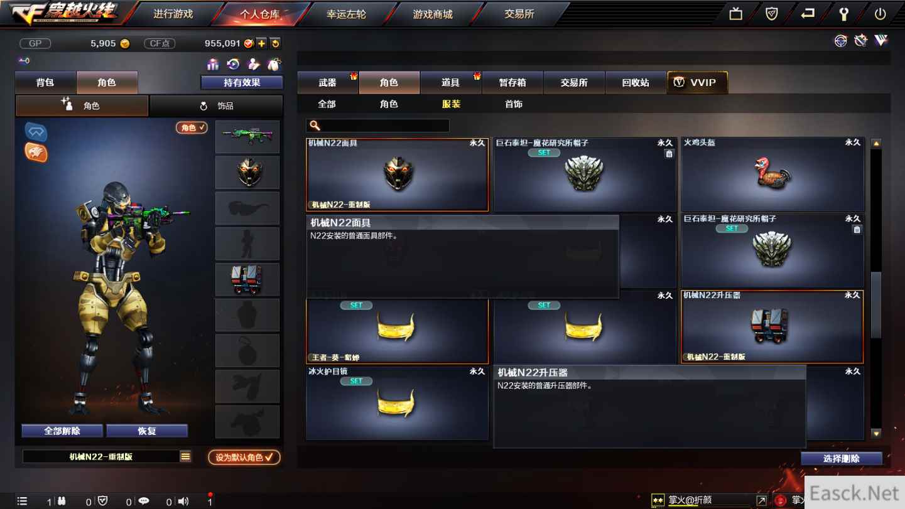The height and width of the screenshot is (509, 905).
Task: Click the power icon in the top bar
Action: pos(880,13)
